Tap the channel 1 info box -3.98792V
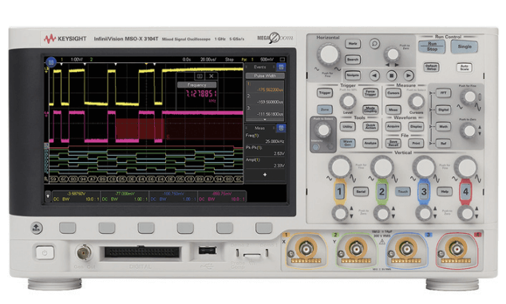Viewport: 506px width, 304px height. point(76,196)
